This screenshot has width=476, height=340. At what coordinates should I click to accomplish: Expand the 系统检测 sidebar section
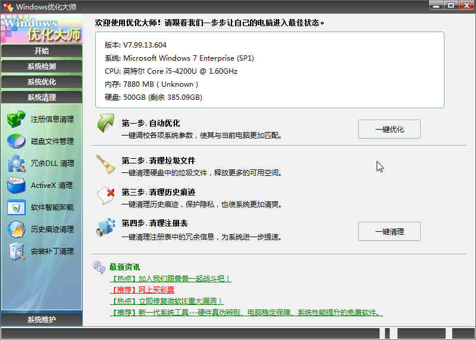(42, 67)
